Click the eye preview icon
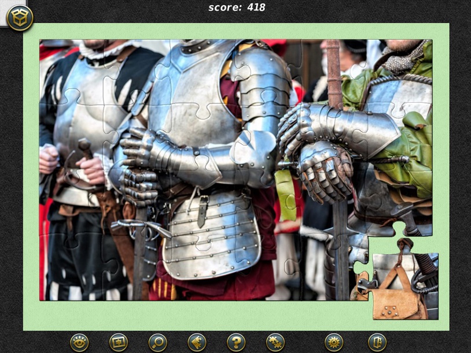Screen dimensions: 471x353 (x=79, y=342)
